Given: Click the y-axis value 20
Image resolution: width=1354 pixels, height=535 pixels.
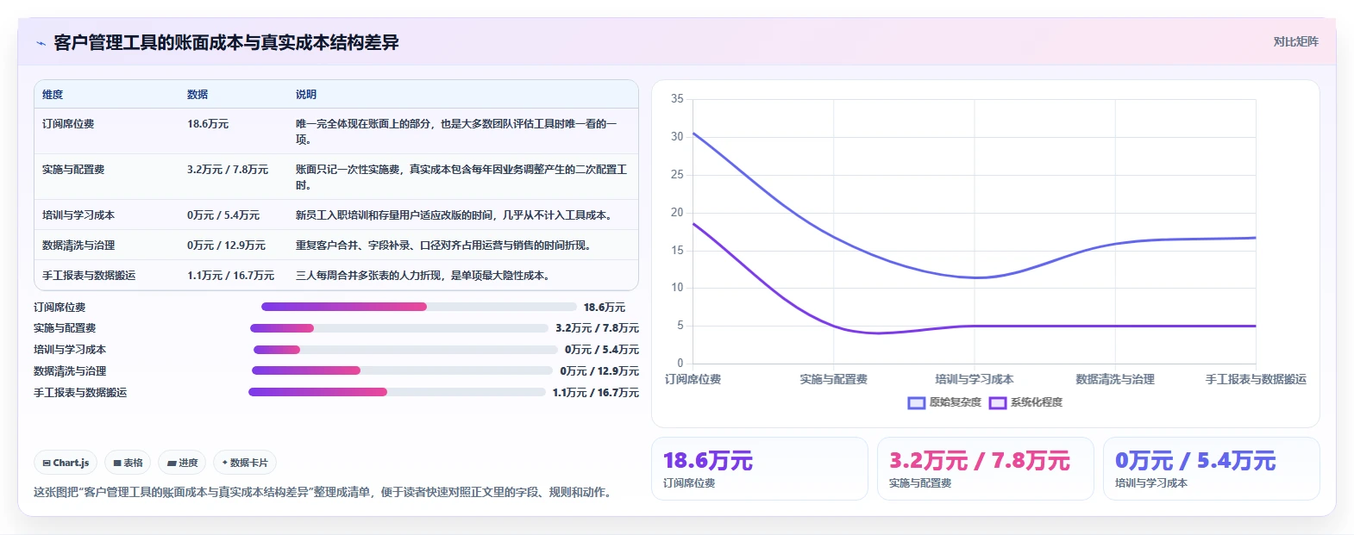Looking at the screenshot, I should click(x=677, y=213).
